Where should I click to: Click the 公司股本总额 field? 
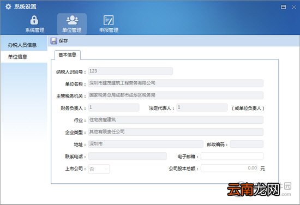click(229, 168)
